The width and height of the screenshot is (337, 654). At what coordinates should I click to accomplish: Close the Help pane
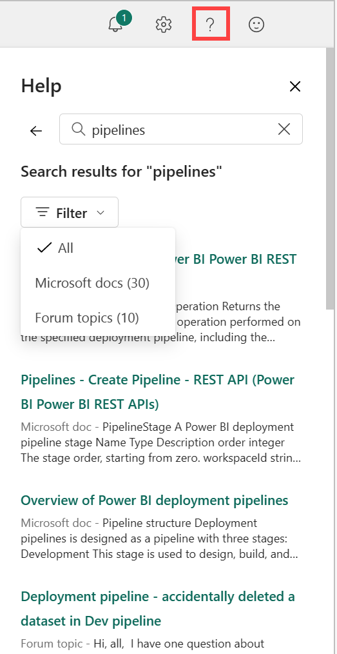pyautogui.click(x=295, y=86)
